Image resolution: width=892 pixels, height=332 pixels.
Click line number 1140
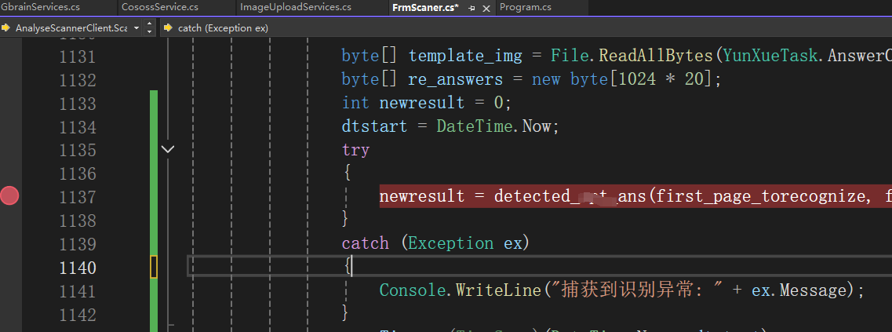(x=78, y=267)
